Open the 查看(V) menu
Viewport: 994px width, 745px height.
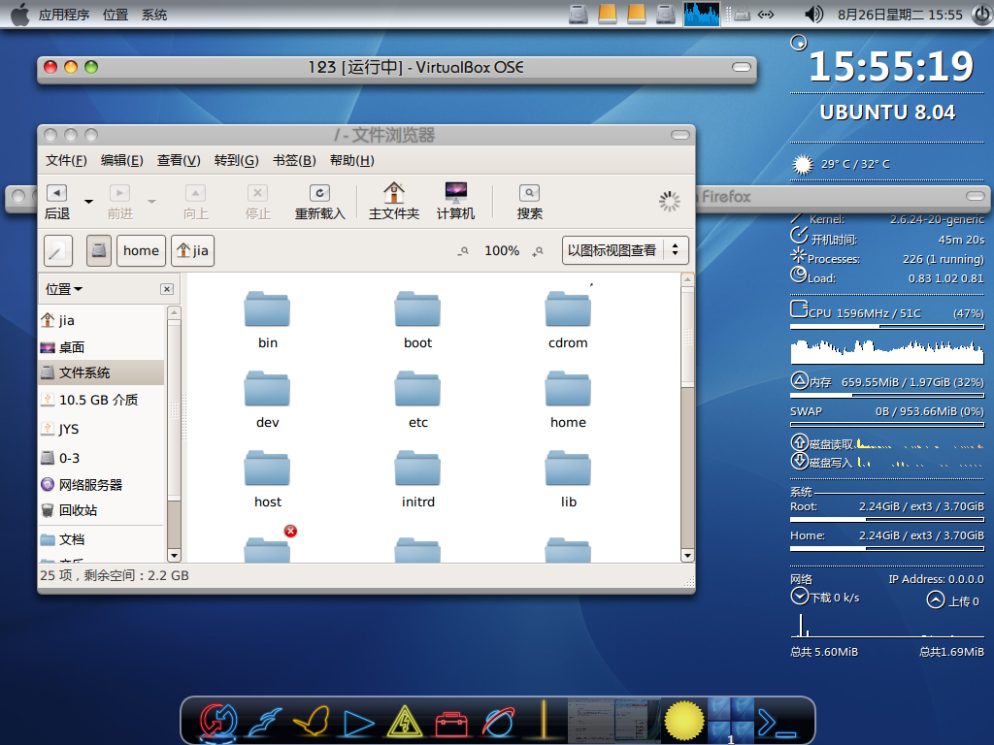(x=179, y=160)
